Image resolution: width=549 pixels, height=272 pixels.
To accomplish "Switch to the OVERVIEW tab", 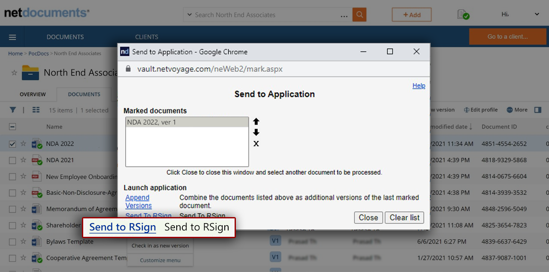I will (x=33, y=94).
